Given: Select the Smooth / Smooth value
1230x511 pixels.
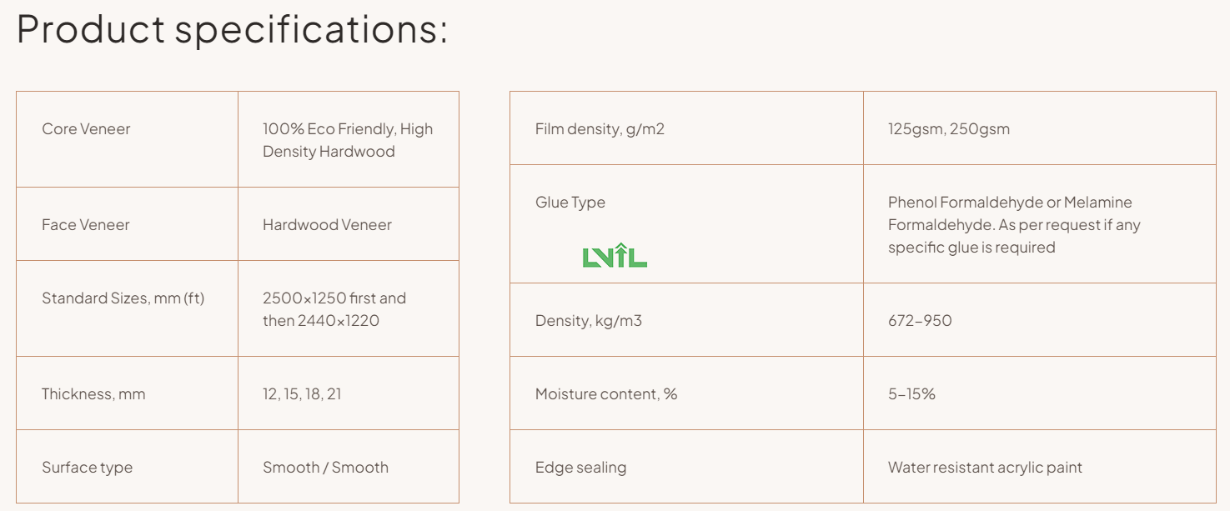Looking at the screenshot, I should [326, 468].
